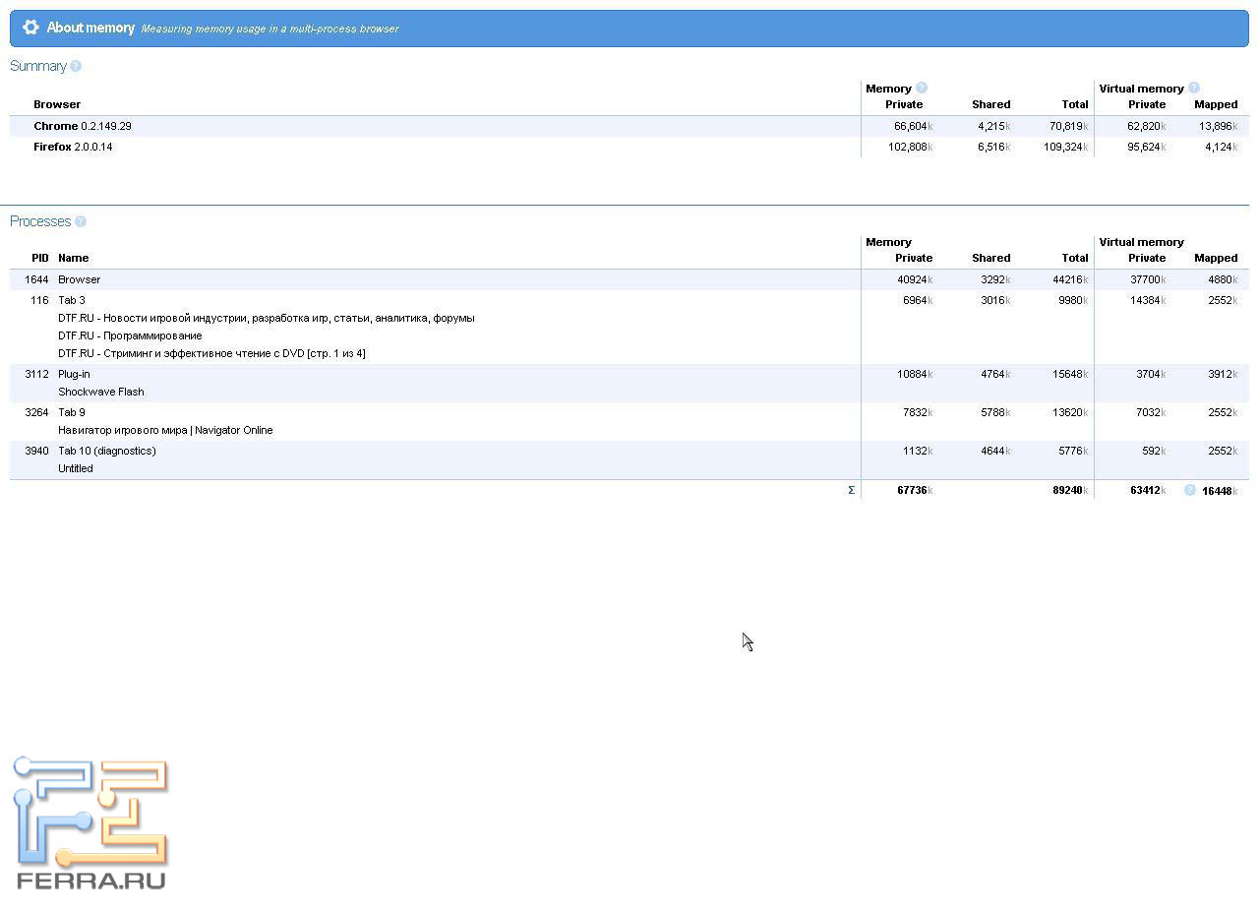This screenshot has height=914, width=1259.
Task: Click the help icon next to Processes heading
Action: [81, 221]
